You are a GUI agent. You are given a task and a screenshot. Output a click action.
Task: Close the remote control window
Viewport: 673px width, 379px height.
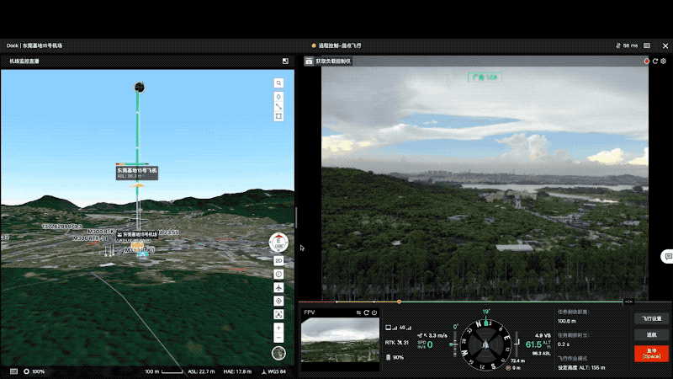pos(665,45)
